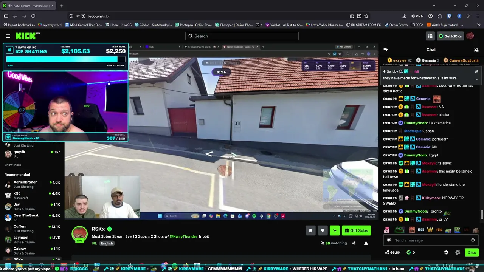The width and height of the screenshot is (484, 272).
Task: Open a new browser tab
Action: [62, 6]
